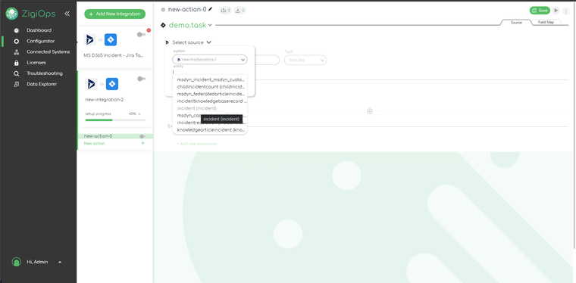Expand the demo.task dropdown chevron
576x283 pixels.
pyautogui.click(x=210, y=25)
